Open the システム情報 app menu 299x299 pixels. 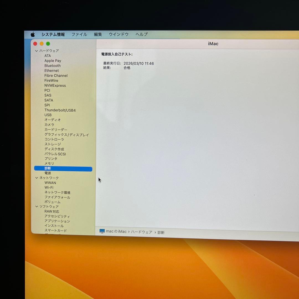point(53,35)
